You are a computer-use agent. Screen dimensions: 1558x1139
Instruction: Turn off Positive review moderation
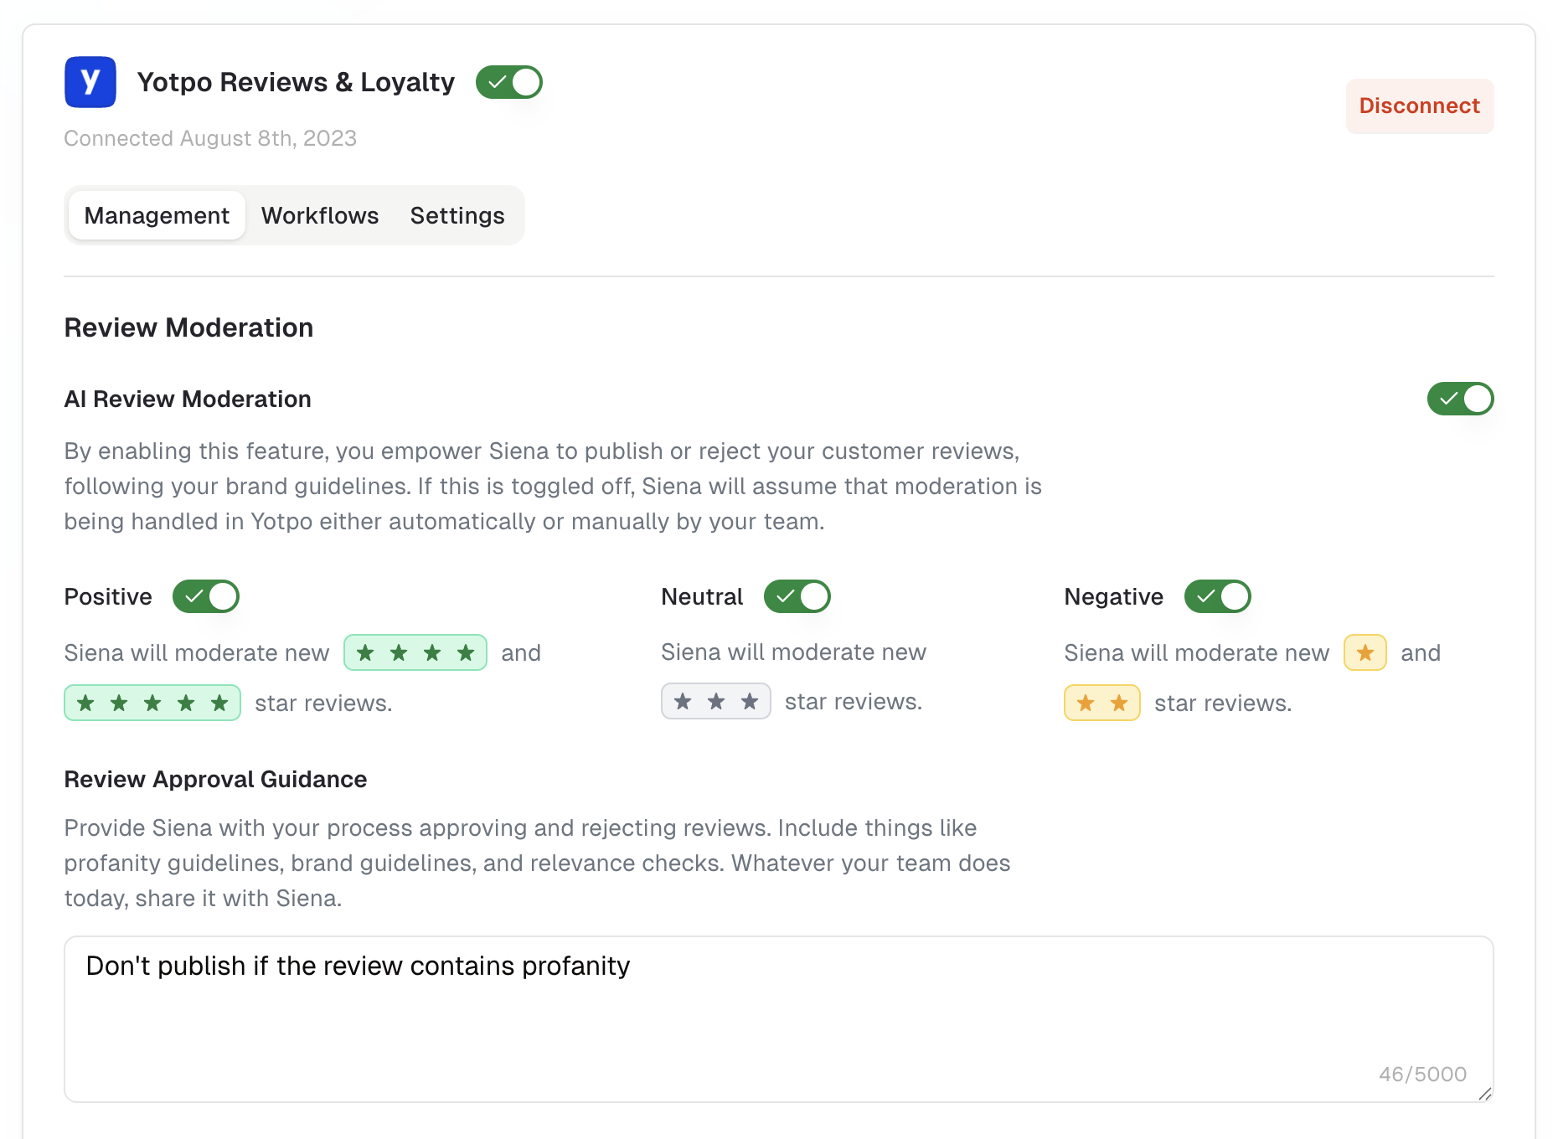(206, 596)
